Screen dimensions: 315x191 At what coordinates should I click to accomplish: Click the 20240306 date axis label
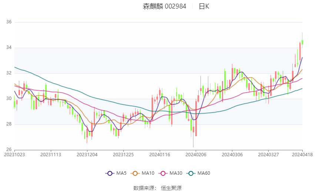(x=232, y=154)
